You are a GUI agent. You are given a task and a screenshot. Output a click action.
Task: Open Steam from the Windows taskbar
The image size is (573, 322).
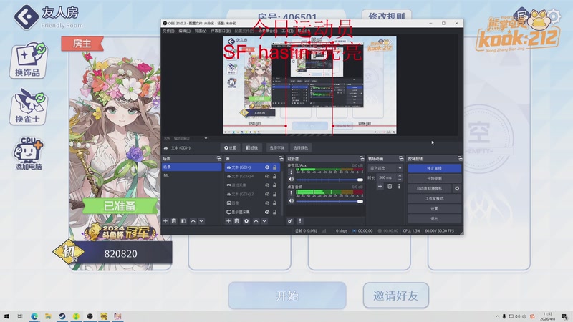pos(62,316)
